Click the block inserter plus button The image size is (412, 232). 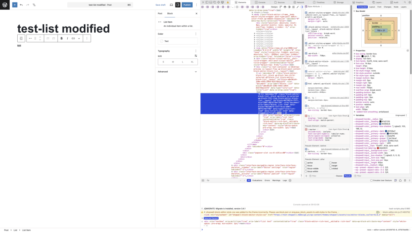tap(14, 5)
